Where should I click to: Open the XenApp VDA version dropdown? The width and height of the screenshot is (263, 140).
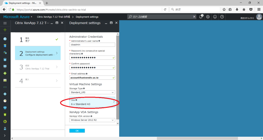tap(92, 120)
